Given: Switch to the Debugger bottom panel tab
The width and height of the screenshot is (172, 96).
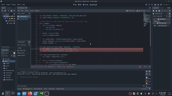Looking at the screenshot, I should coord(28,89).
